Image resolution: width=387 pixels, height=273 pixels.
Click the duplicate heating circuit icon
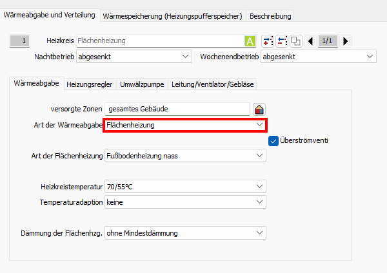pyautogui.click(x=295, y=41)
